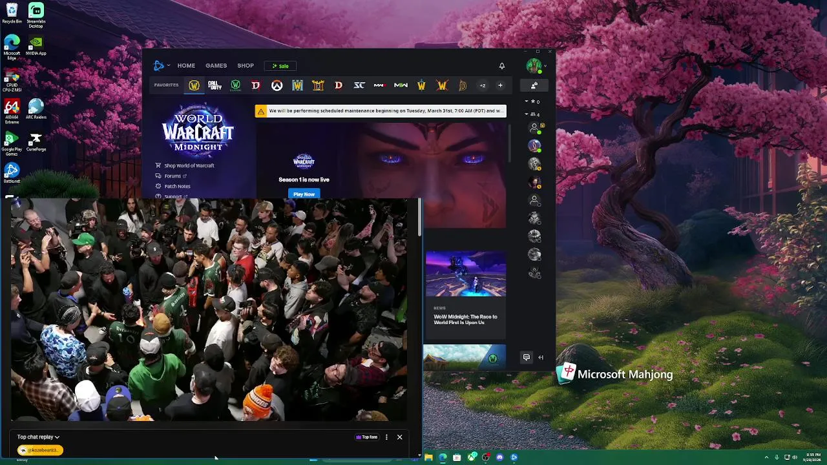The image size is (827, 465).
Task: Open the SHOP tab
Action: click(246, 66)
